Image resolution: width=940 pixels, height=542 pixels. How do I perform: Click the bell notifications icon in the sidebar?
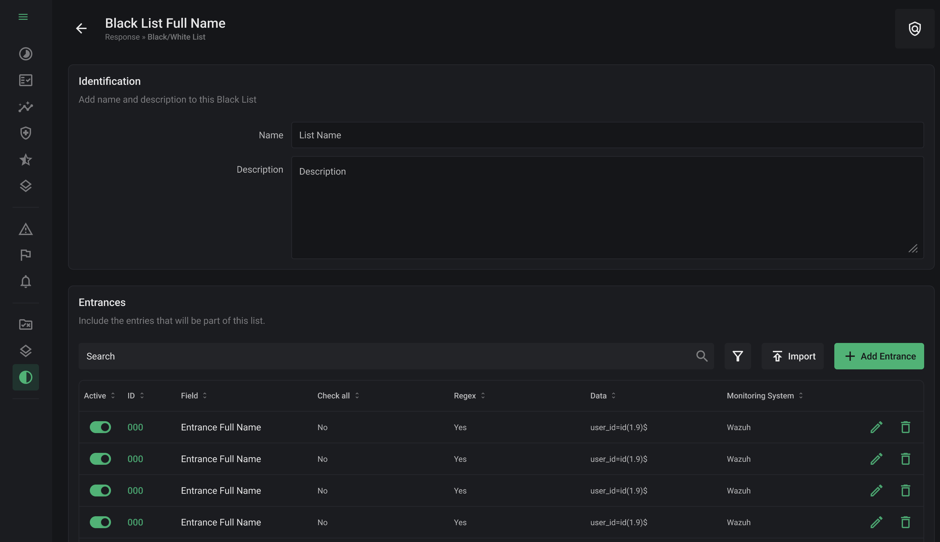click(x=26, y=282)
